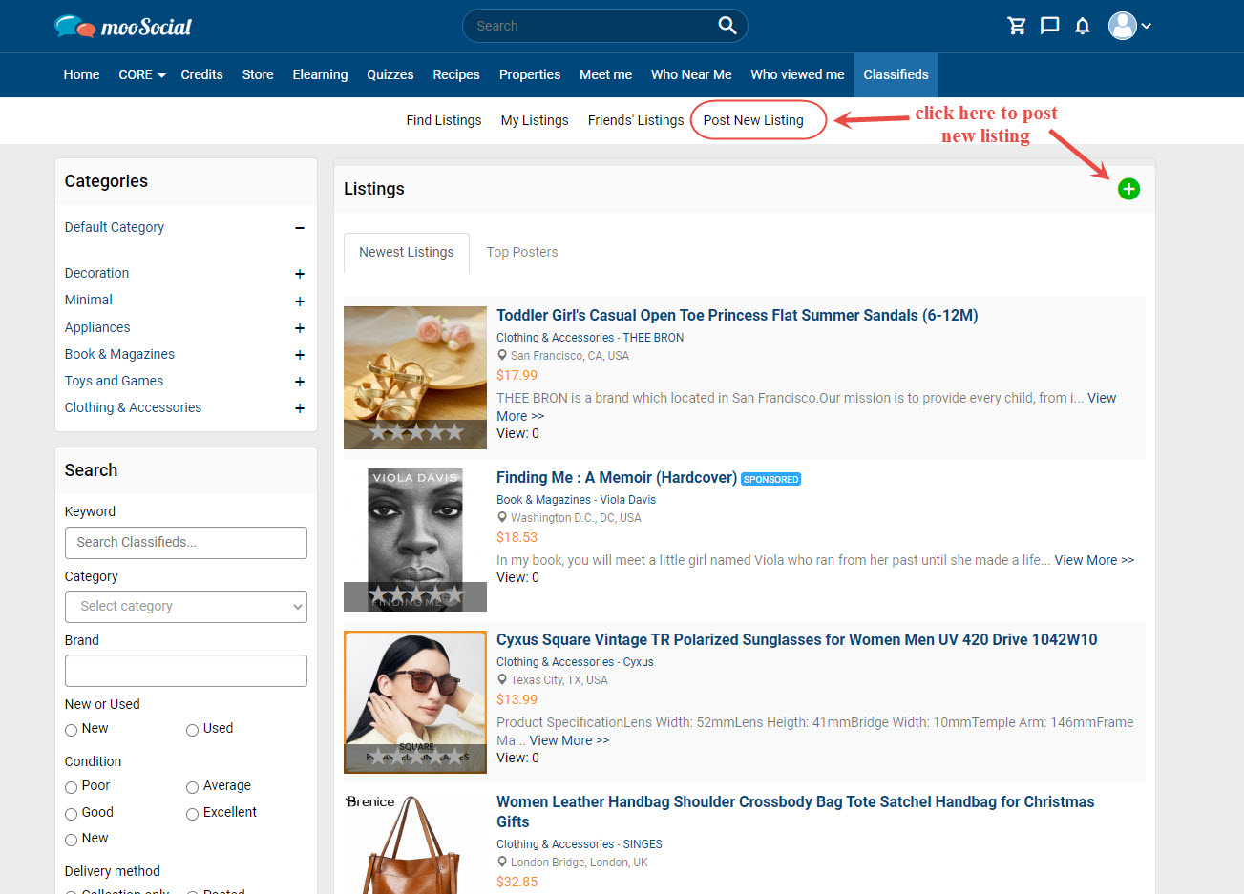Open the Elearning menu item

tap(320, 74)
